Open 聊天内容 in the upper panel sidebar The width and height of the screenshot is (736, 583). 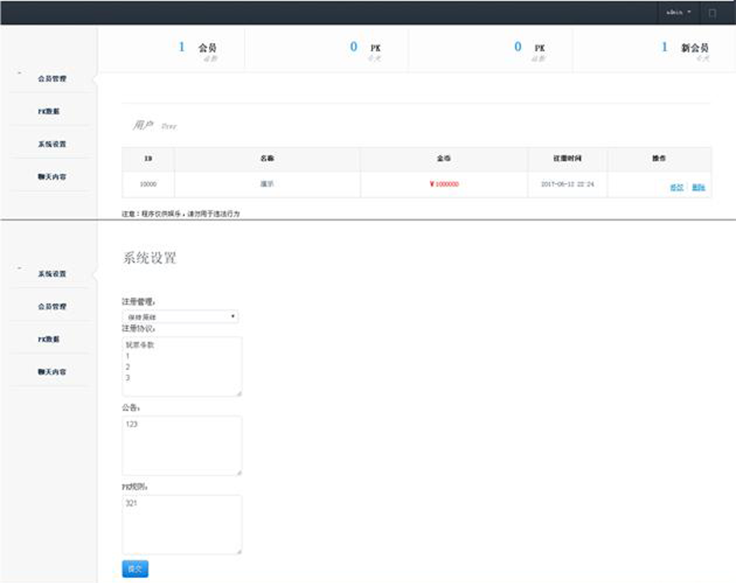click(52, 177)
